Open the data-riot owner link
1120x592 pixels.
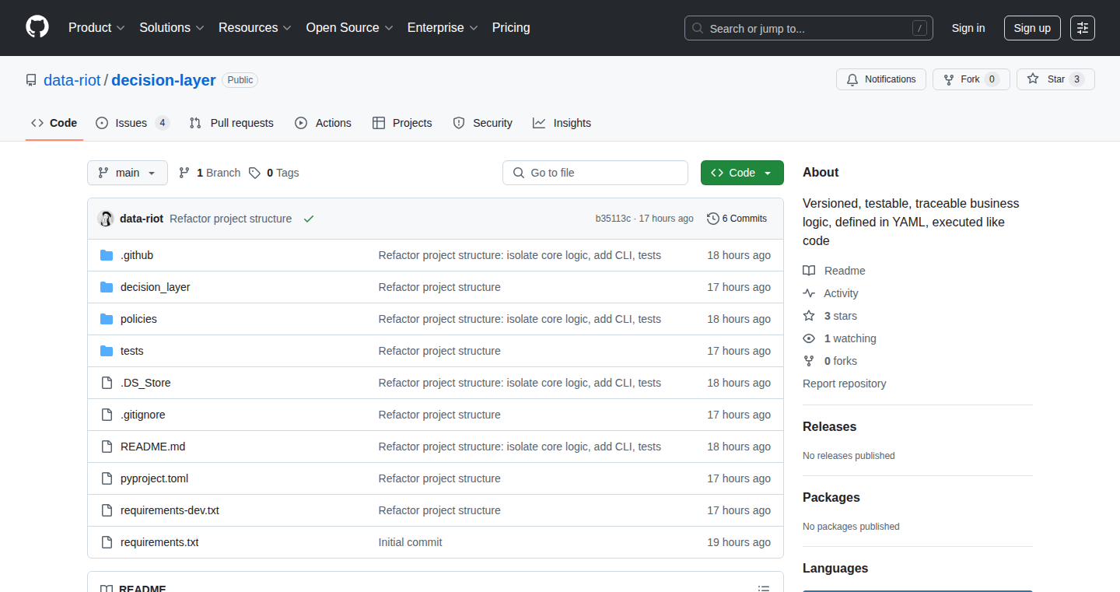point(72,80)
